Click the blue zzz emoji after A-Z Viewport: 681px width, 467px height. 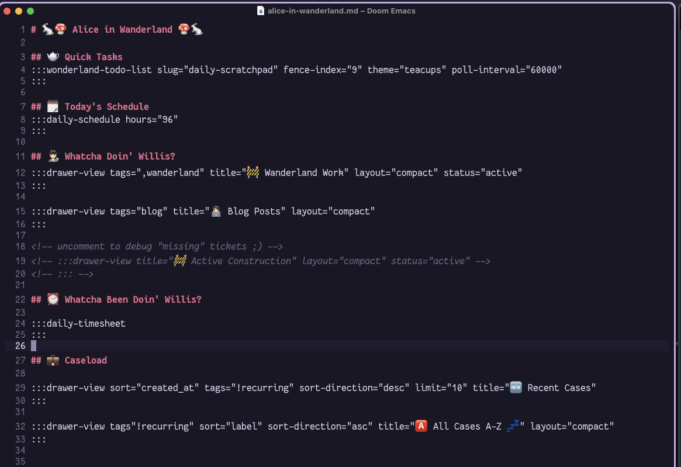click(x=513, y=426)
